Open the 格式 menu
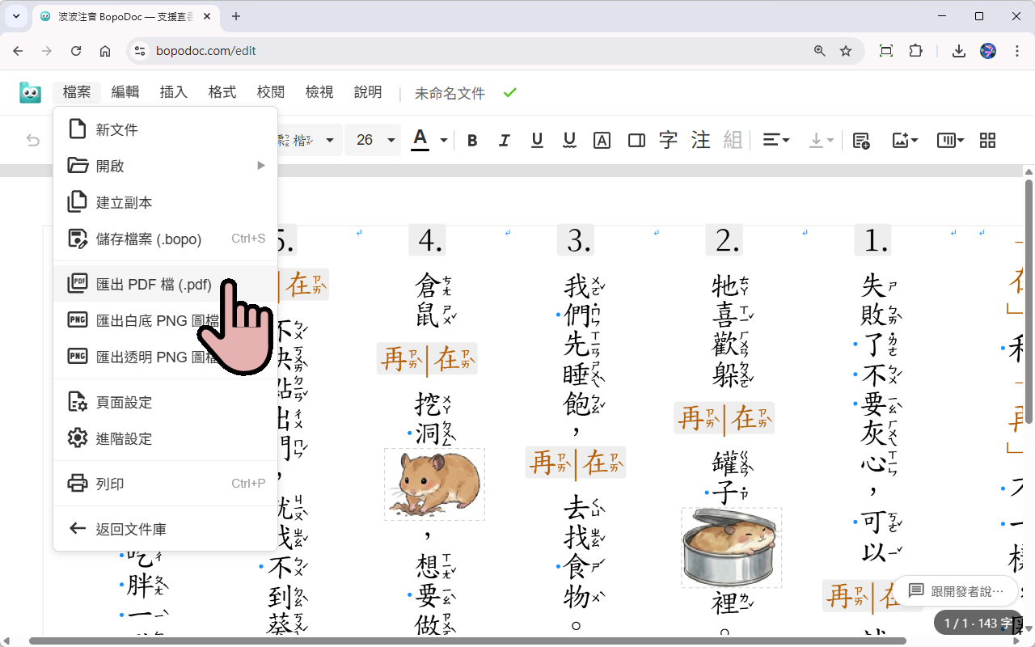Viewport: 1035px width, 647px height. [x=222, y=92]
